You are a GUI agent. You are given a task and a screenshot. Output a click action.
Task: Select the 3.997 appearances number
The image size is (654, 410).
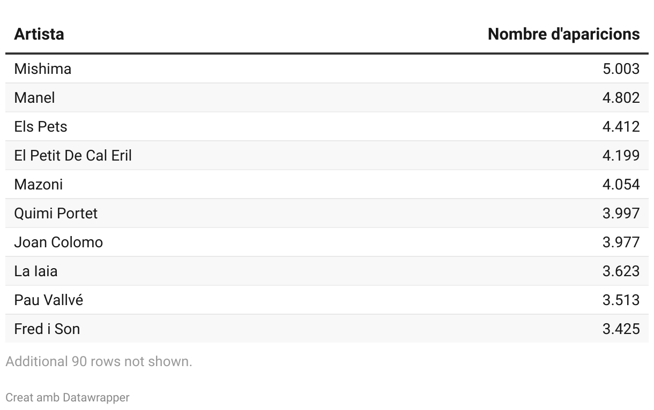click(621, 213)
